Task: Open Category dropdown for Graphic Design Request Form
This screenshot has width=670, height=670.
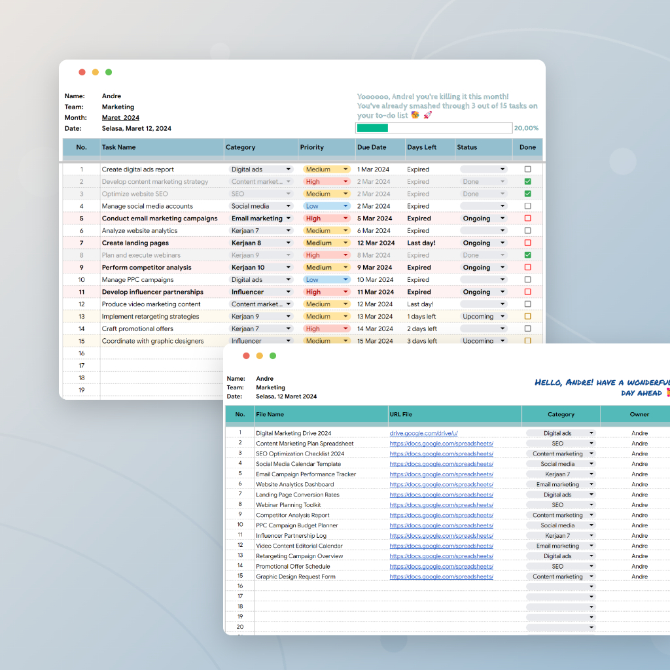Action: (591, 576)
